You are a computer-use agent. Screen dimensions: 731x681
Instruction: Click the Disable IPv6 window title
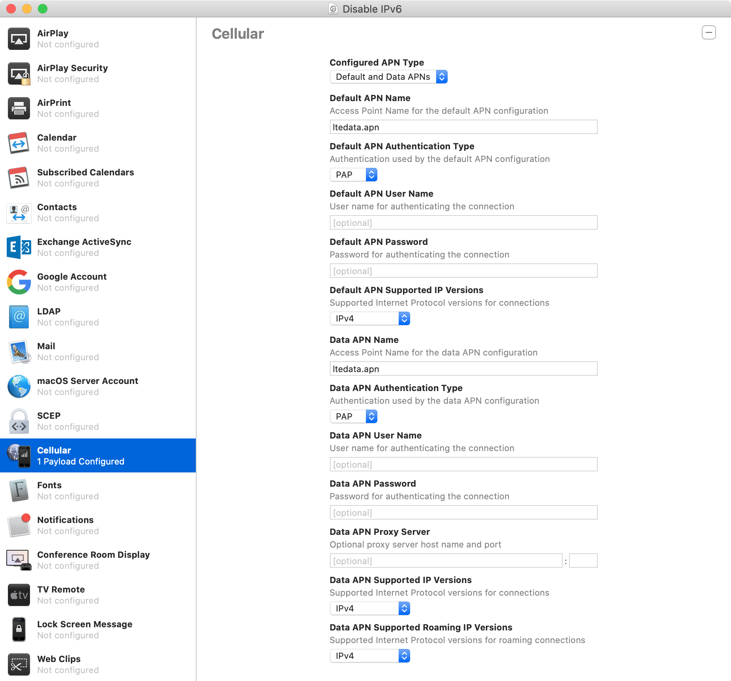(372, 9)
